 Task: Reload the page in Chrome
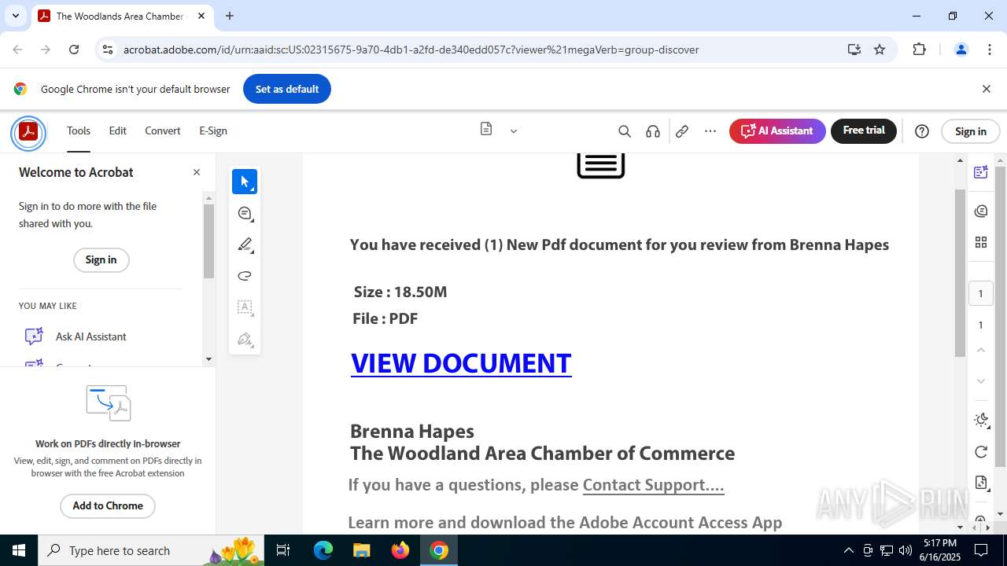coord(74,50)
